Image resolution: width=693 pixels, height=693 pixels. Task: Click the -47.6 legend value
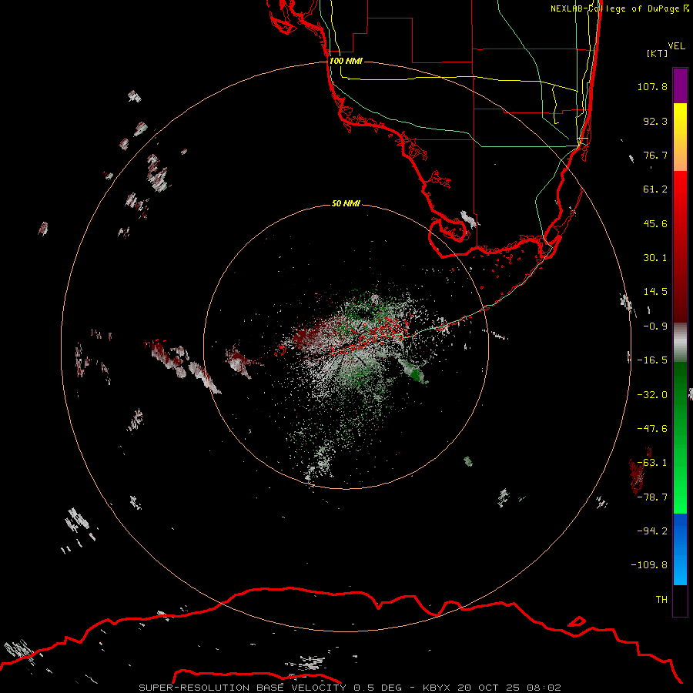point(652,429)
